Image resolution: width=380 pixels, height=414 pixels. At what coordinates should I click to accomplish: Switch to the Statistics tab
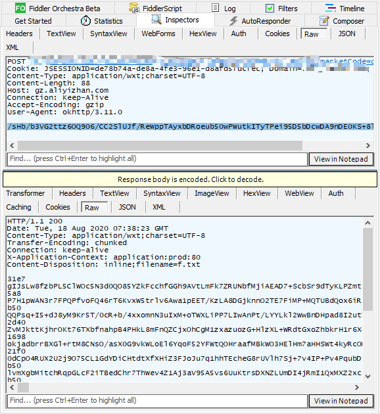click(x=101, y=21)
